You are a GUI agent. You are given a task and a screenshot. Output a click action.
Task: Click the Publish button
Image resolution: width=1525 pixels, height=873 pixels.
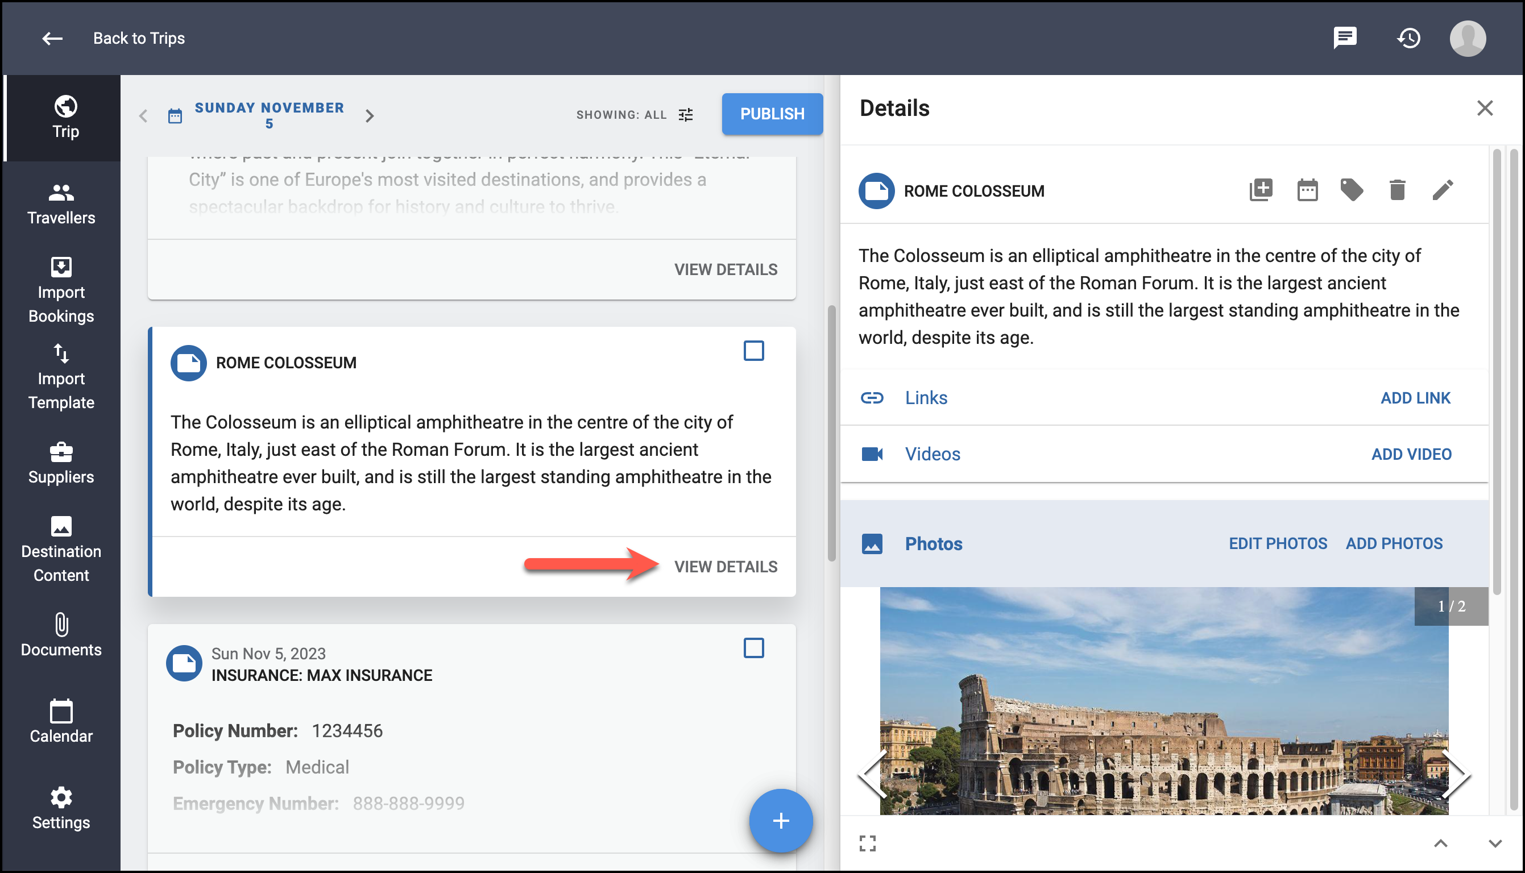pos(772,114)
